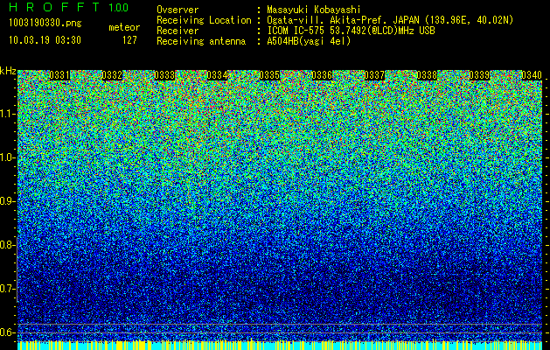The image size is (550, 350).
Task: Click the 0337 time marker label
Action: [x=374, y=75]
